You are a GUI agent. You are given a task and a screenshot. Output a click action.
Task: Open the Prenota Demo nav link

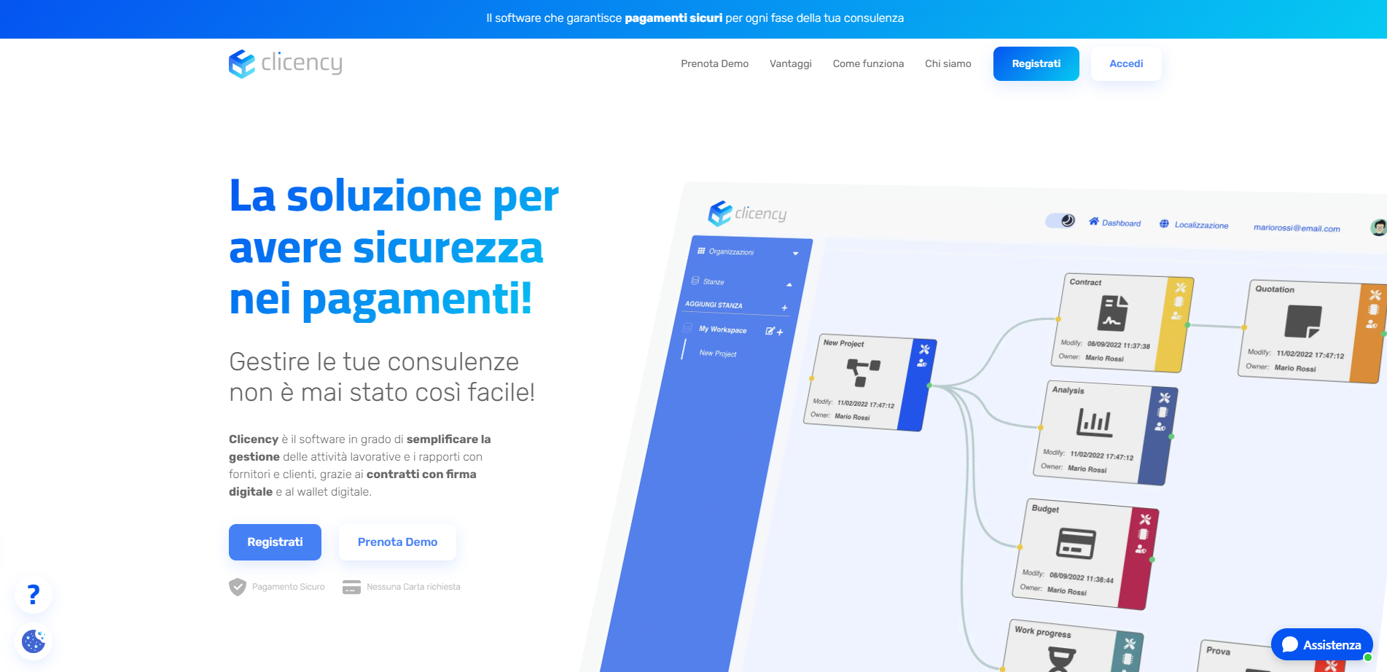(x=714, y=63)
